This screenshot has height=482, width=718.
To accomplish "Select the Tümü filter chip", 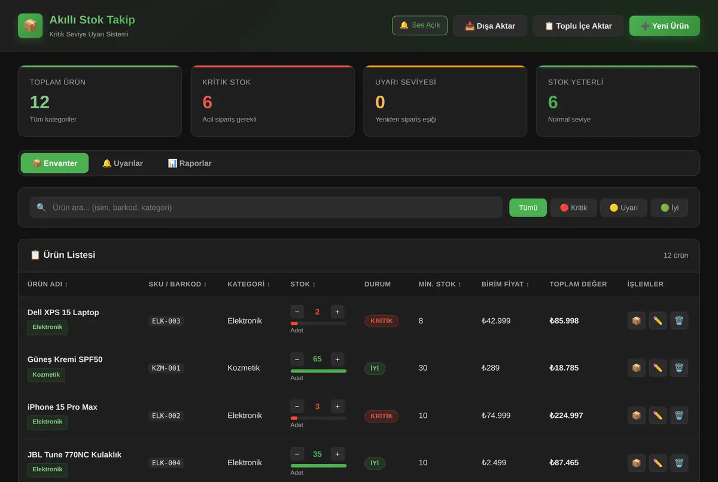I will (x=528, y=208).
